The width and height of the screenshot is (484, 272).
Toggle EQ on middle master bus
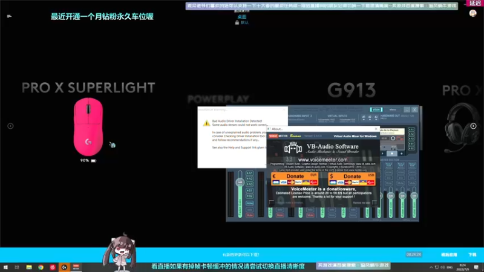(401, 178)
